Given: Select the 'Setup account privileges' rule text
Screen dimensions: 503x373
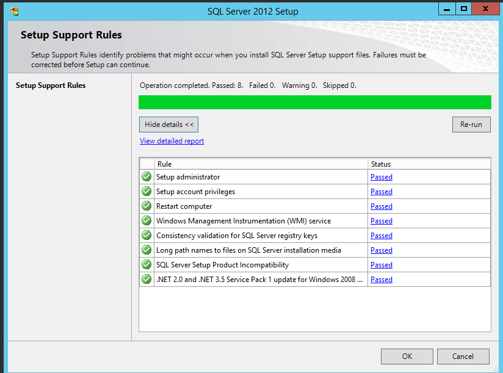Looking at the screenshot, I should (196, 192).
